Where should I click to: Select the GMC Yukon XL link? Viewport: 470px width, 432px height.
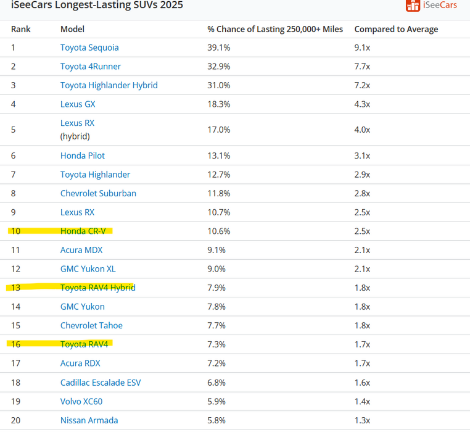(88, 269)
